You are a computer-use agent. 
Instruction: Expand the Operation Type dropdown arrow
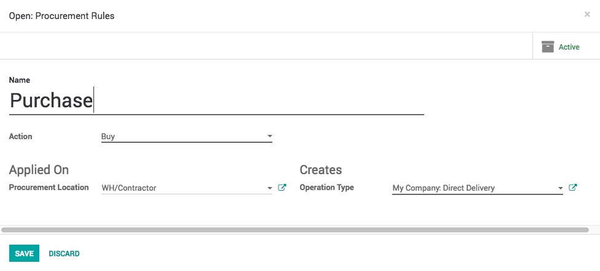(x=560, y=188)
